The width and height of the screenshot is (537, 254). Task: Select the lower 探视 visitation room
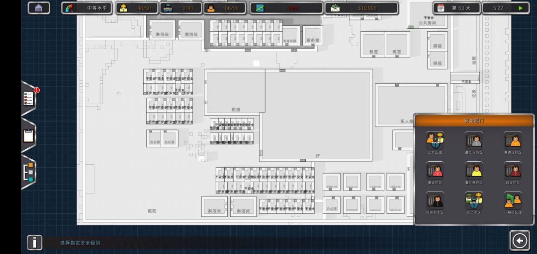click(438, 60)
